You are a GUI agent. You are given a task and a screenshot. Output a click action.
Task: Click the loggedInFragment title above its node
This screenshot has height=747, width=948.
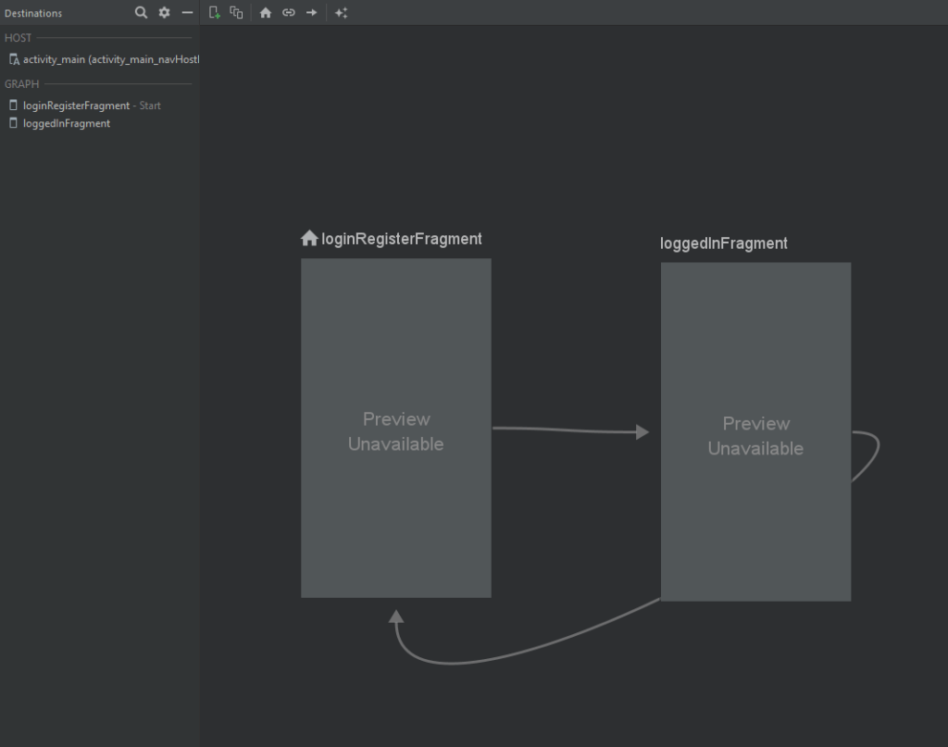coord(723,243)
